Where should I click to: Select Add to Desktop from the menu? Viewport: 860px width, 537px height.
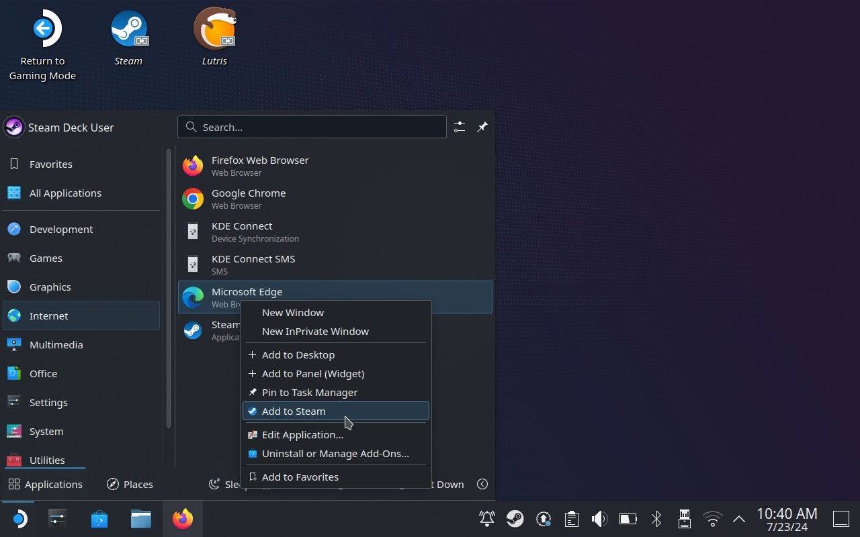point(298,354)
